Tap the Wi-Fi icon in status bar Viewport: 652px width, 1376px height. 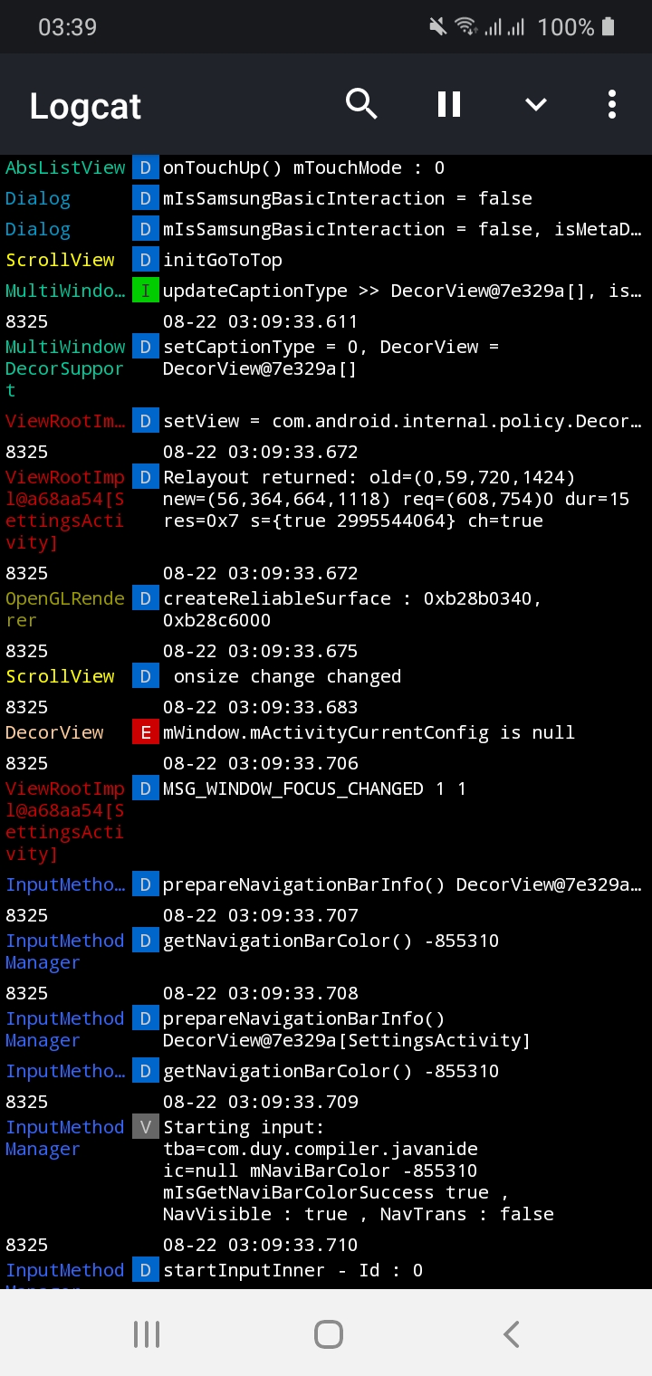click(465, 26)
